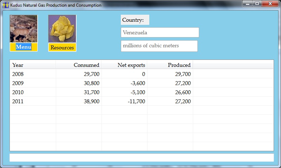Click the Produced column header
Viewport: 281px width, 168px height.
(170, 65)
